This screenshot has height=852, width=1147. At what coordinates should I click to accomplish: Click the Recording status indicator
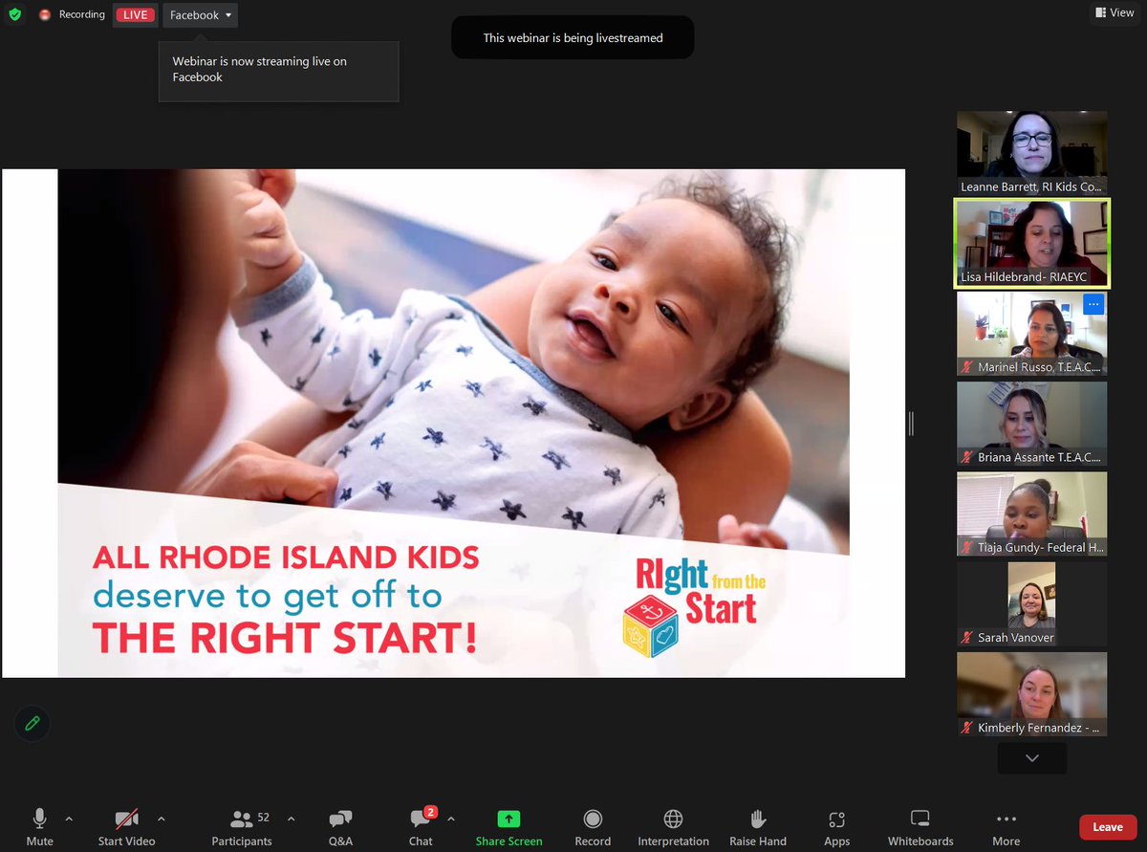pyautogui.click(x=72, y=14)
